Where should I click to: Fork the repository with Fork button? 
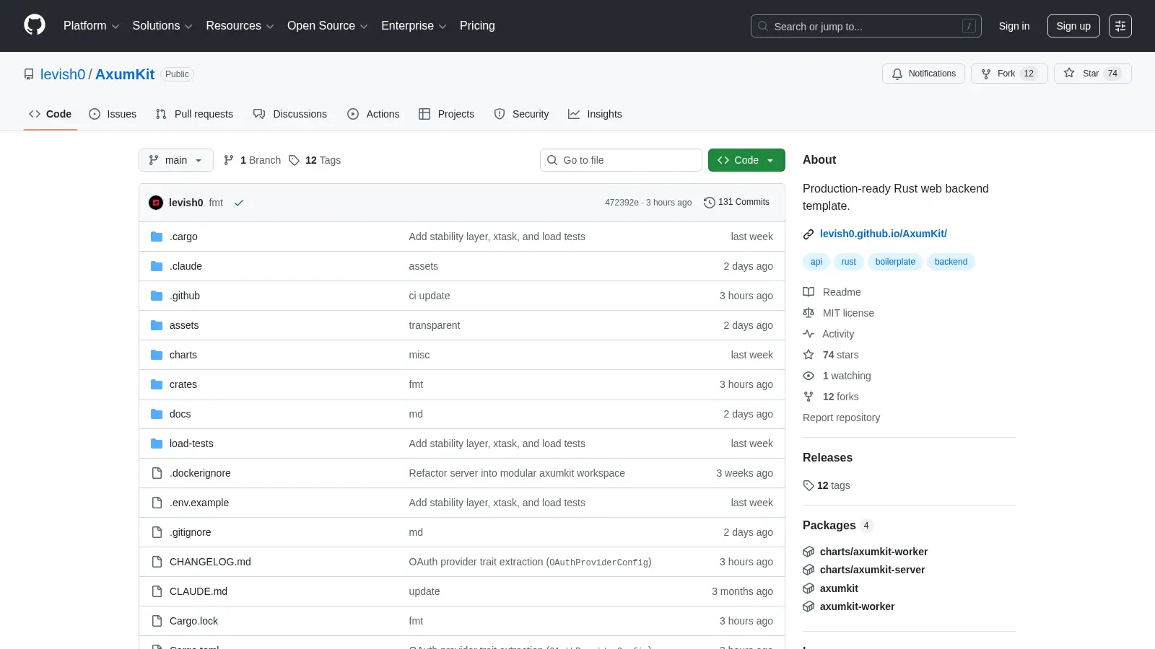click(1009, 74)
